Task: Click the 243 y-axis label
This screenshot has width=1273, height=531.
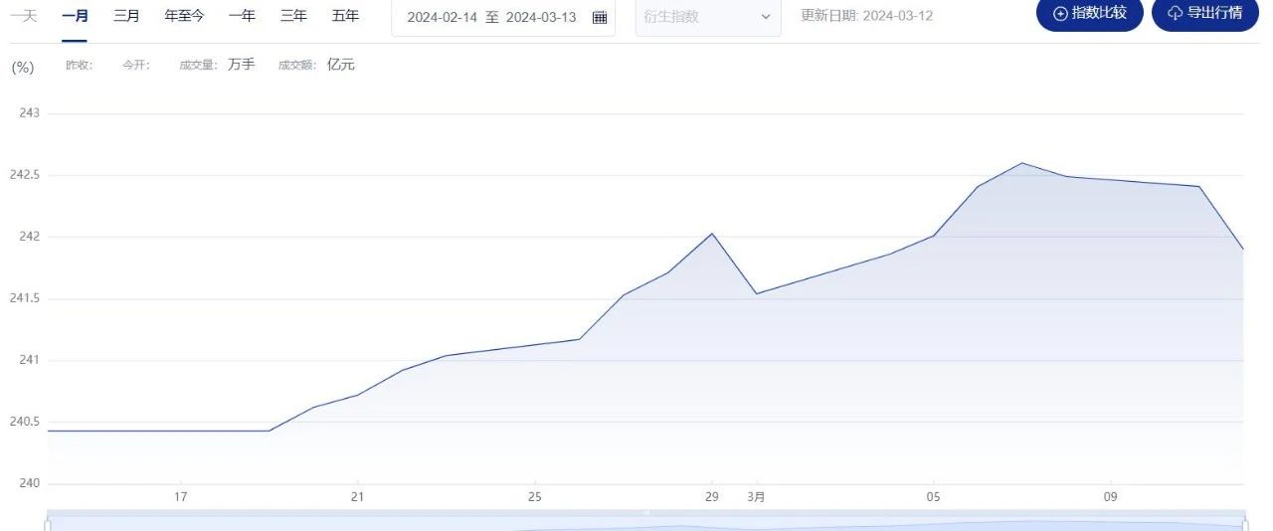Action: coord(30,113)
